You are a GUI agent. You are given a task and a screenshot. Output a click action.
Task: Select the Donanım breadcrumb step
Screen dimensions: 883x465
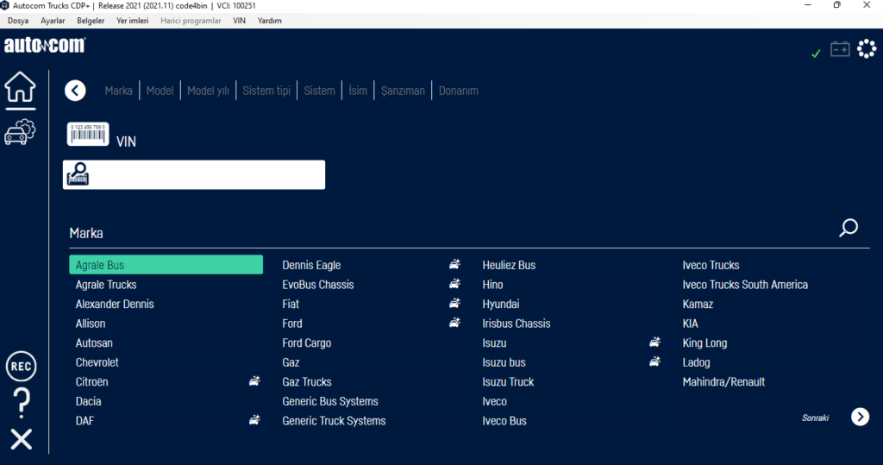(459, 91)
